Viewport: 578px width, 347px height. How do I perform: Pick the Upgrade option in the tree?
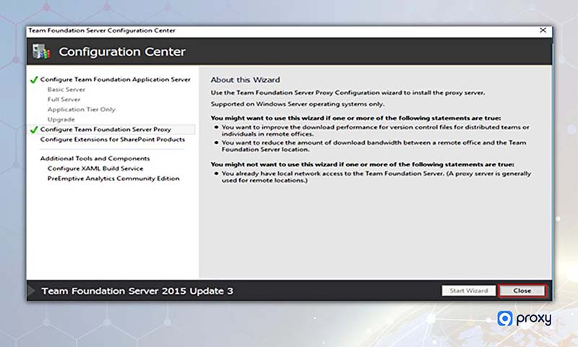(61, 119)
